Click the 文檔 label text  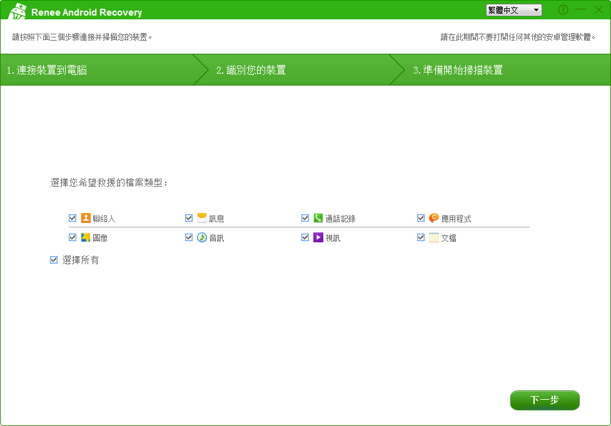(x=449, y=238)
